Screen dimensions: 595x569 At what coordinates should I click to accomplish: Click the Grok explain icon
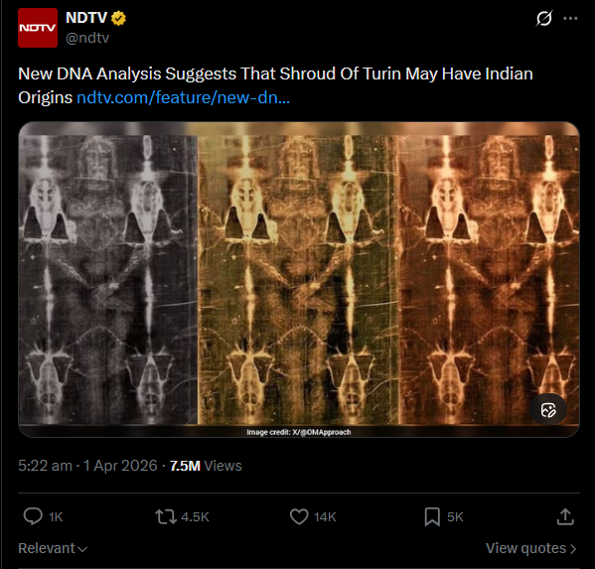tap(543, 18)
